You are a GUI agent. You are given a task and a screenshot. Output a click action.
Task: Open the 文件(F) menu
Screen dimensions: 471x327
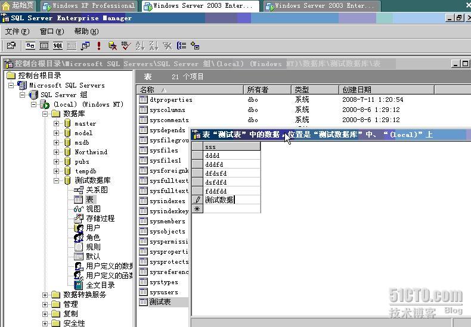pyautogui.click(x=17, y=31)
